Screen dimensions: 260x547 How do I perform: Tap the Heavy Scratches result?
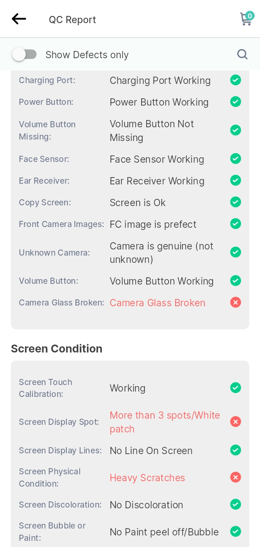[147, 478]
